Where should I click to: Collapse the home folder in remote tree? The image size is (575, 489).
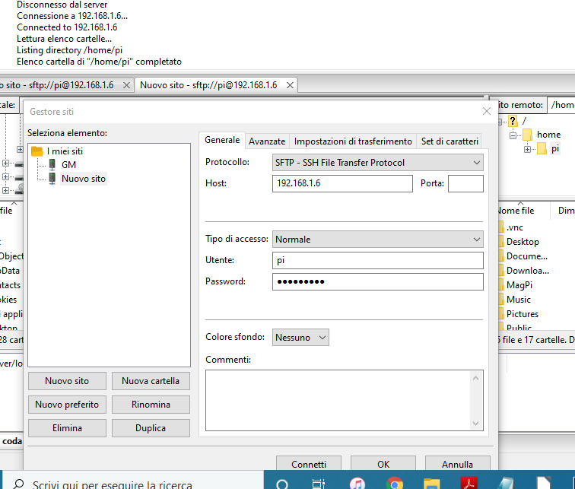tap(513, 135)
